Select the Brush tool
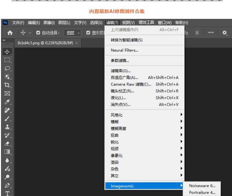232x196 pixels. click(x=7, y=118)
